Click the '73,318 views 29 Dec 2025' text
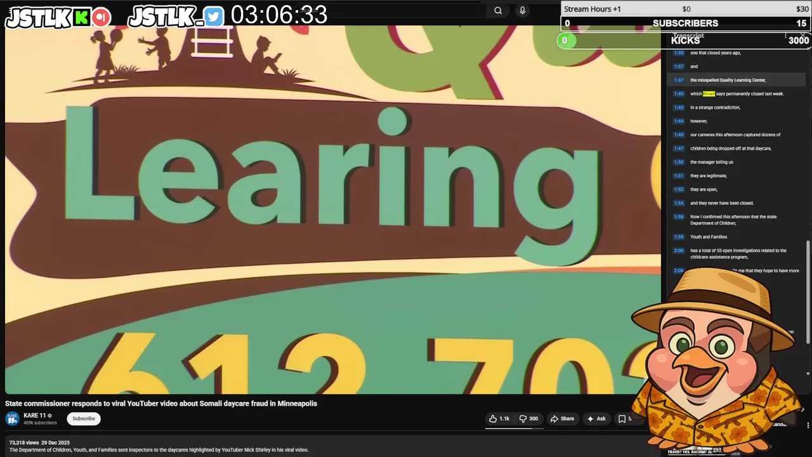The image size is (812, 457). click(39, 442)
